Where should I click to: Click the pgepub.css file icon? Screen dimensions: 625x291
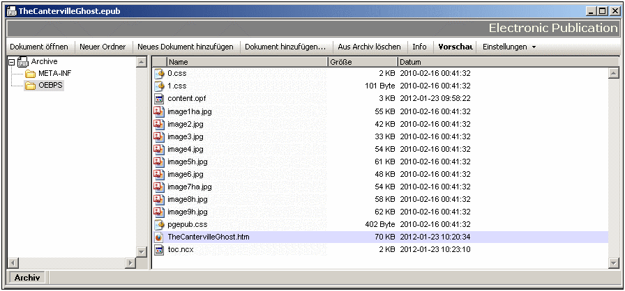click(x=160, y=224)
